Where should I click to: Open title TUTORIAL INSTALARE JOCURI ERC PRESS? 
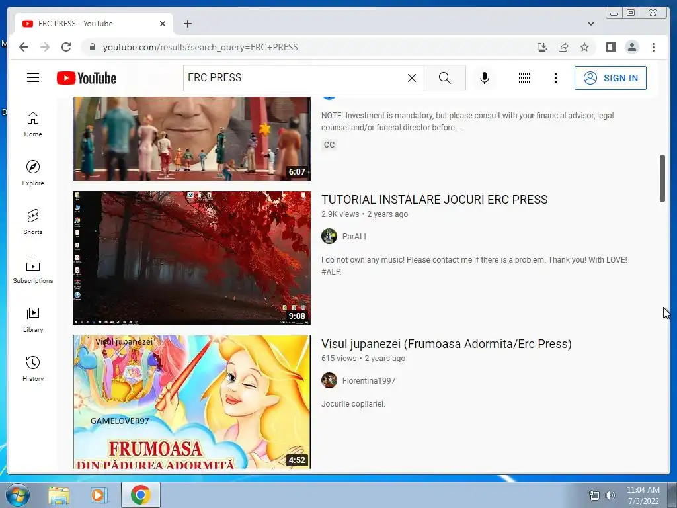[434, 200]
